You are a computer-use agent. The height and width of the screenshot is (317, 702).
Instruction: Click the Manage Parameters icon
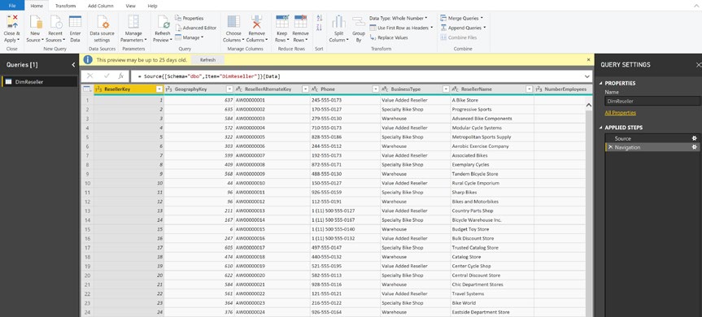pos(133,22)
